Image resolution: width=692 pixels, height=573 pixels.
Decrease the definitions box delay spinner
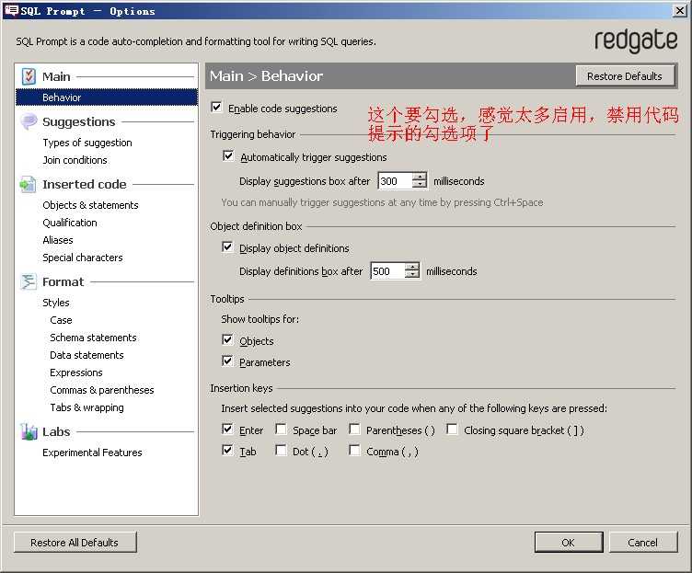tap(412, 274)
